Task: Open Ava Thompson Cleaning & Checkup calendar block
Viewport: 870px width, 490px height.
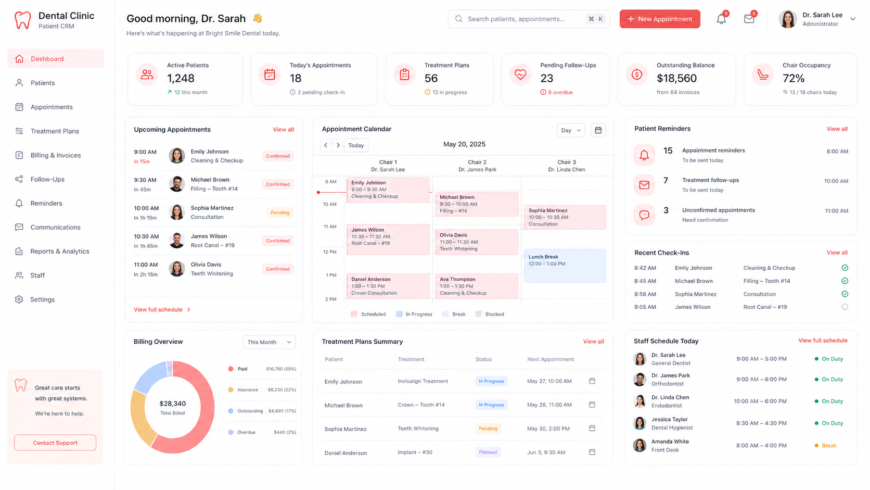Action: (x=477, y=286)
